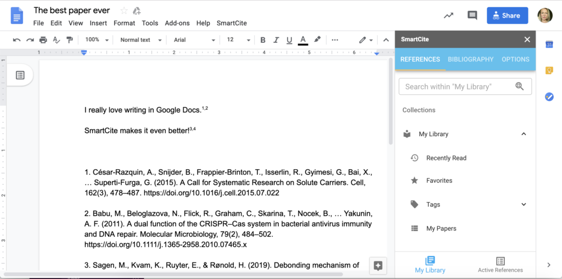The height and width of the screenshot is (279, 562).
Task: Click the right indent marker on the ruler
Action: click(x=376, y=53)
